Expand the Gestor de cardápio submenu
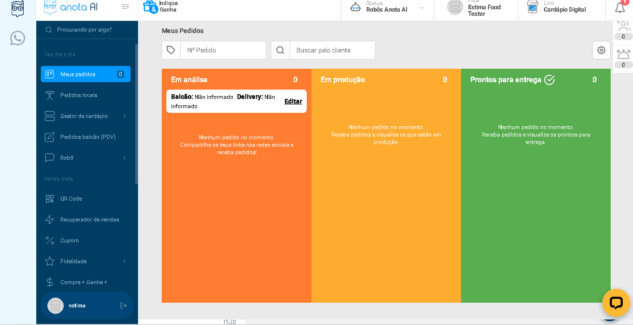 click(124, 116)
